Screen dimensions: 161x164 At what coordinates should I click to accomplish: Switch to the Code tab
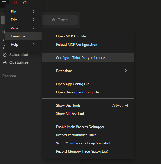[60, 20]
